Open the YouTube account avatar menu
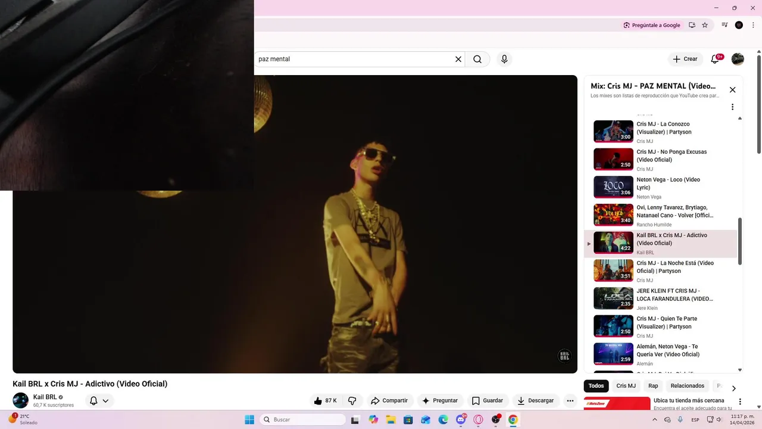 pos(738,59)
